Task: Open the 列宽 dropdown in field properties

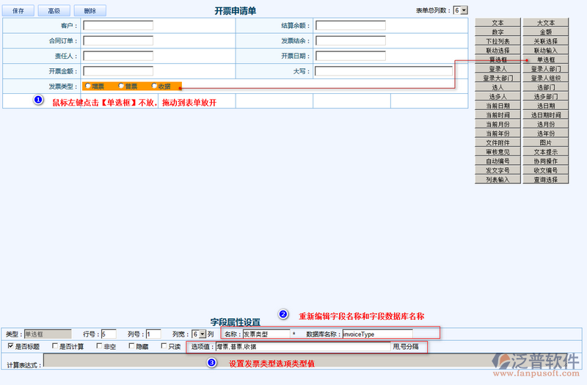Action: click(x=198, y=334)
